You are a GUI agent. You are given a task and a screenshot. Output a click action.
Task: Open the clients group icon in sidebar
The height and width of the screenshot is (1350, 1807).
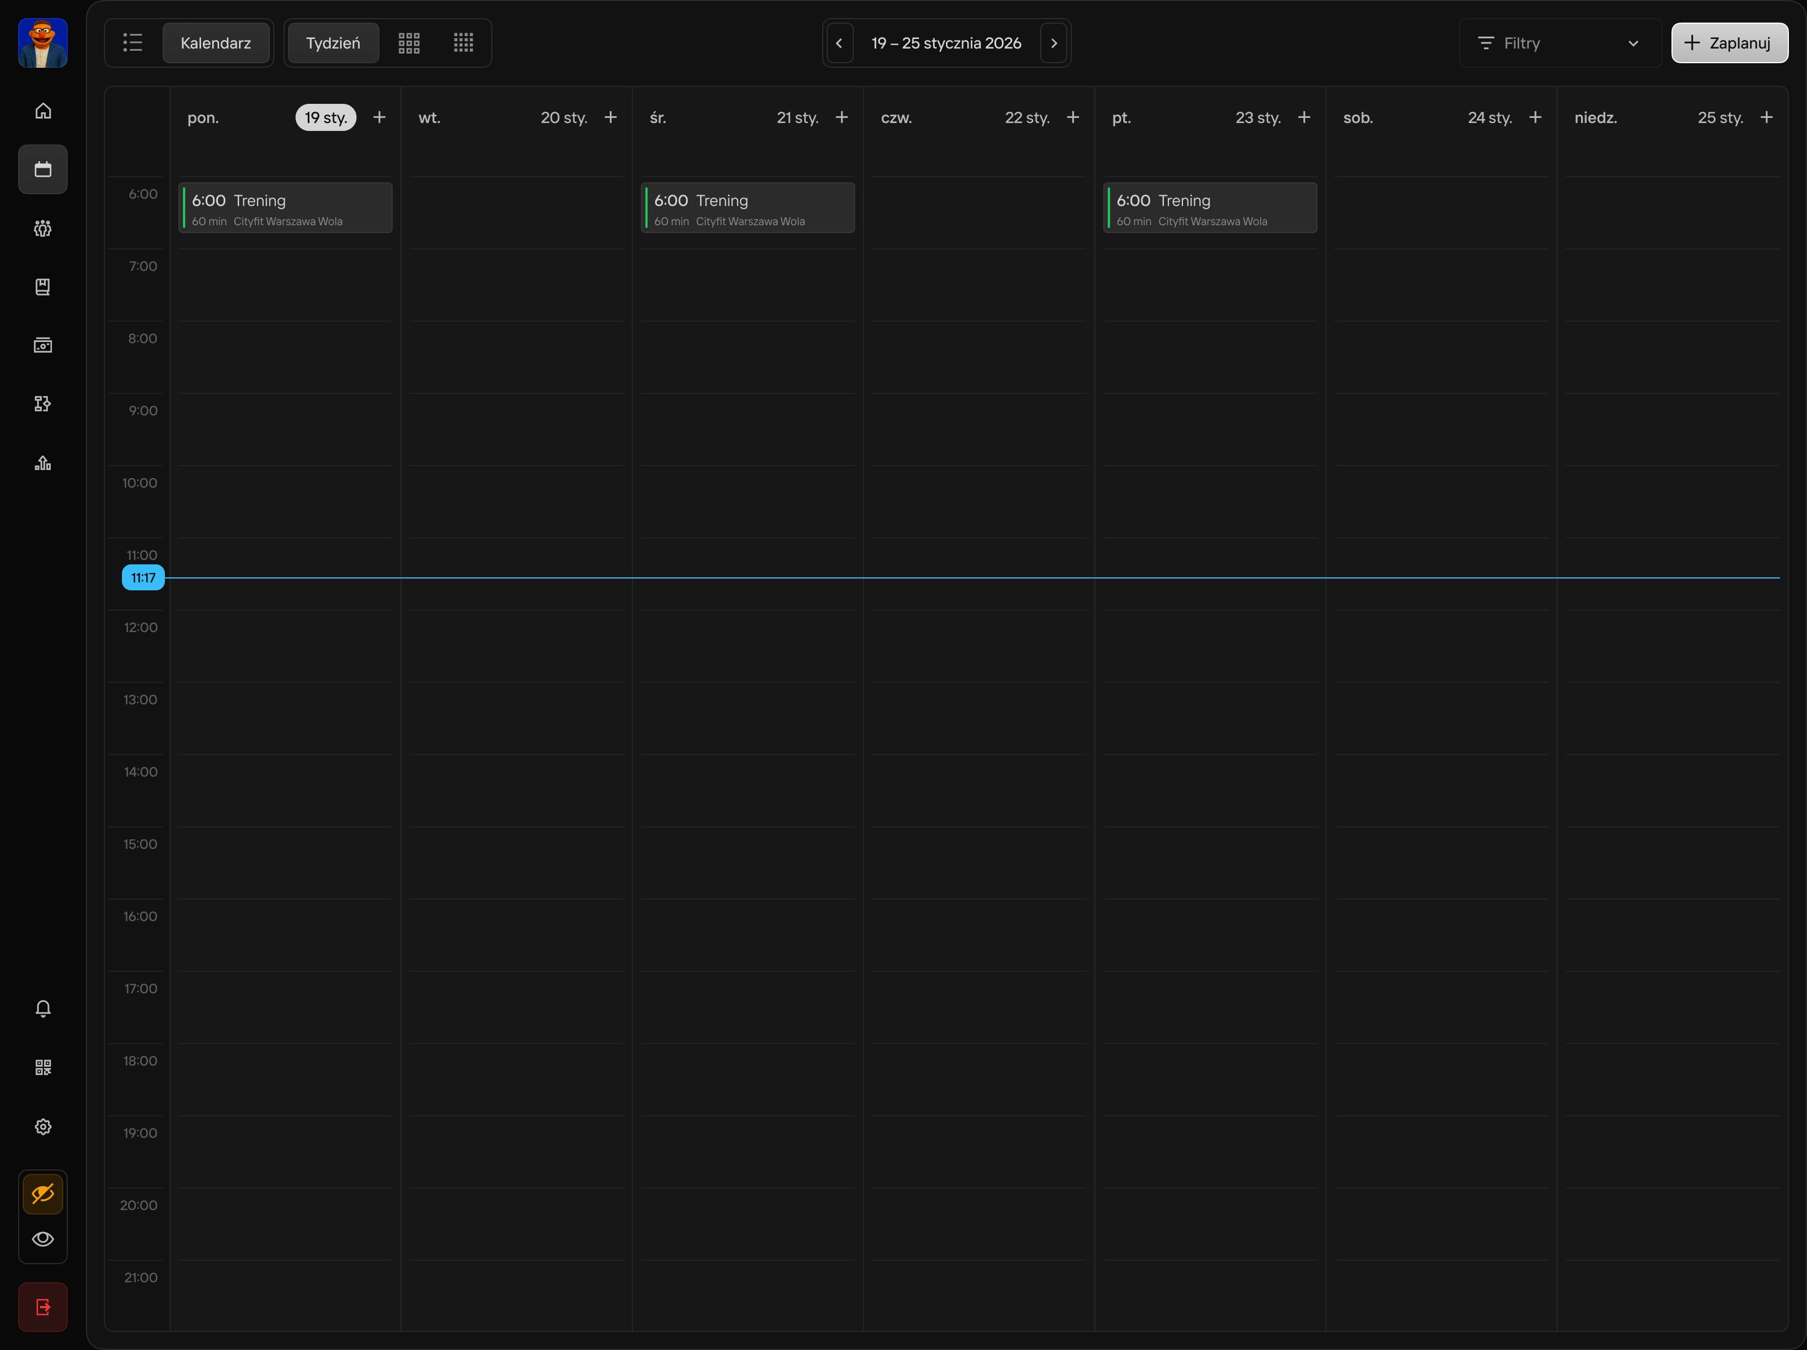tap(43, 229)
